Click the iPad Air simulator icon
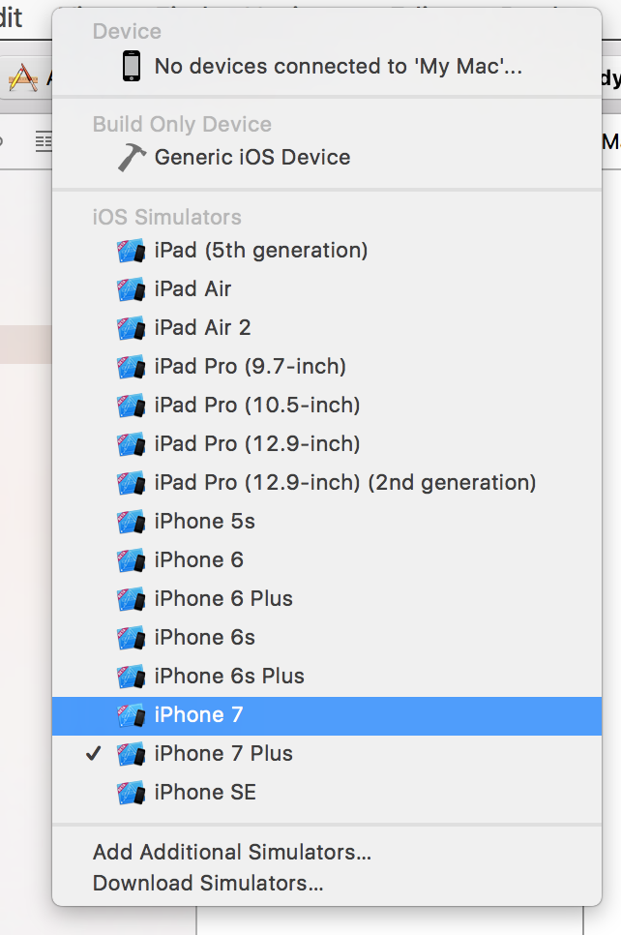621x935 pixels. click(132, 289)
